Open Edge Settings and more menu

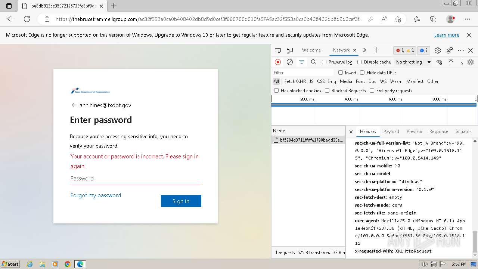point(468,19)
